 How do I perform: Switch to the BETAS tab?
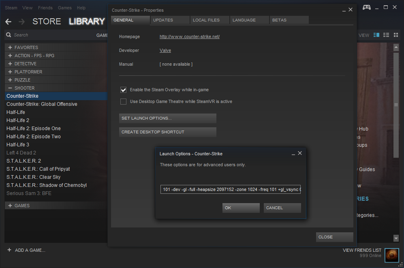coord(289,20)
